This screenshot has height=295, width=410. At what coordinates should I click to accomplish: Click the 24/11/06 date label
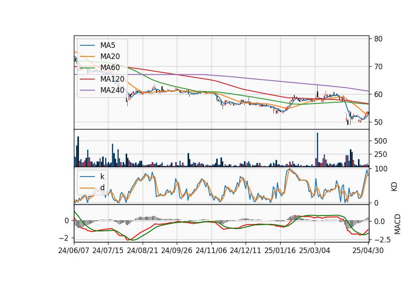click(211, 251)
